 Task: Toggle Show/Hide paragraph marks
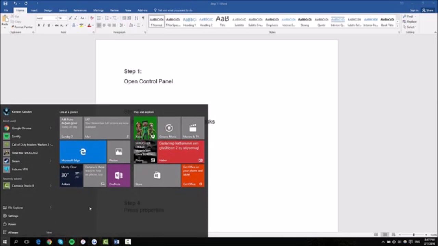click(143, 18)
